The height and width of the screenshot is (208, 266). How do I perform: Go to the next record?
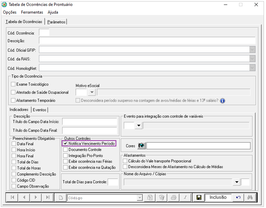(x=36, y=197)
